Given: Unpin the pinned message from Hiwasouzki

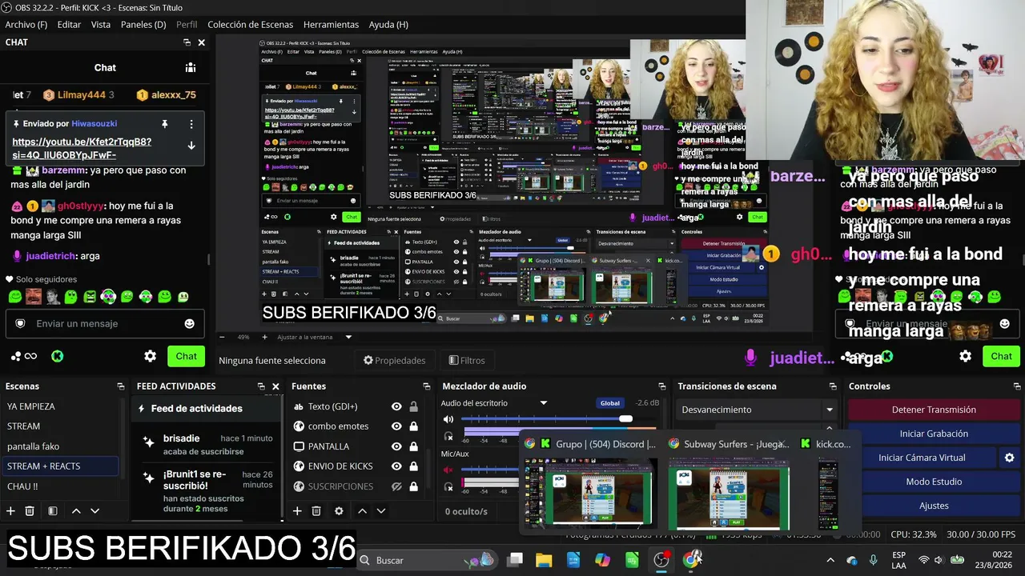Looking at the screenshot, I should pos(165,124).
